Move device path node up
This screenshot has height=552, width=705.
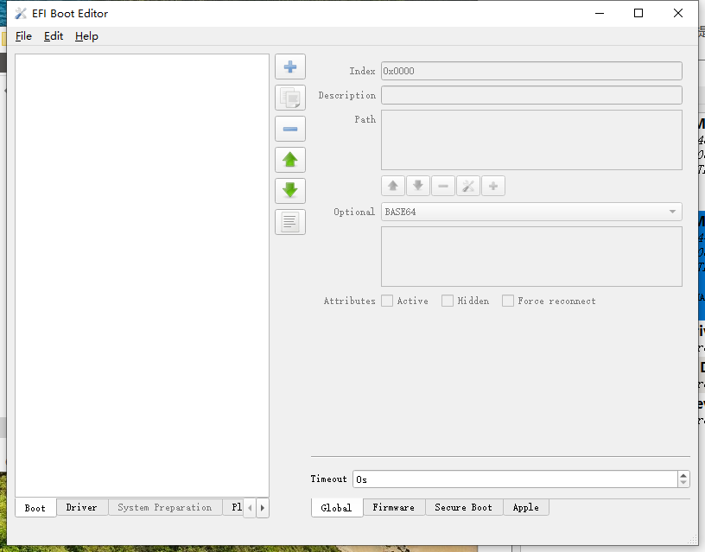coord(393,186)
